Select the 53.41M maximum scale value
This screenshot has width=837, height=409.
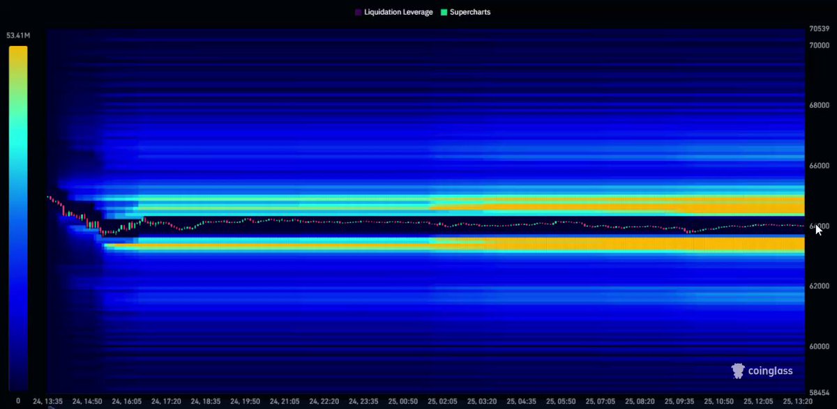[18, 35]
